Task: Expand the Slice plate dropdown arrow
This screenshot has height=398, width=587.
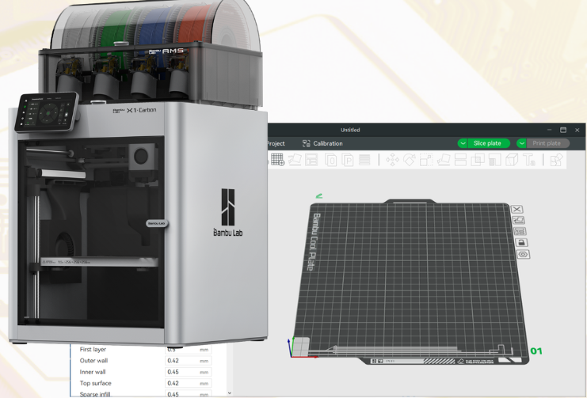Action: 463,143
